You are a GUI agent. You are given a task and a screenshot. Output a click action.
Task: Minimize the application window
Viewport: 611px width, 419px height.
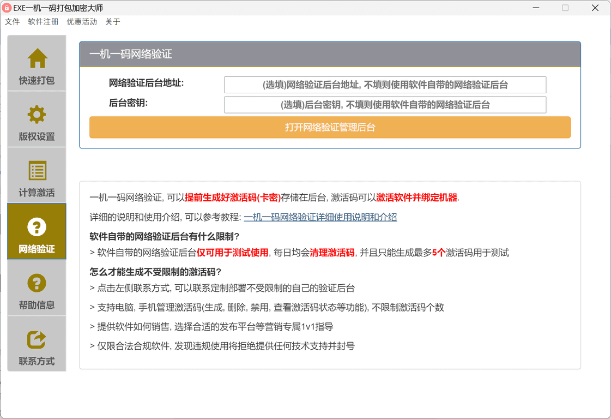535,8
